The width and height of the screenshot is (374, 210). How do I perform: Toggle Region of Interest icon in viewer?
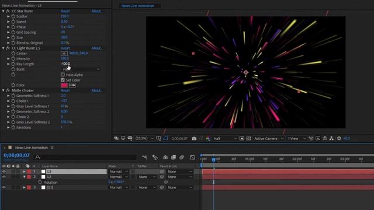[241, 138]
